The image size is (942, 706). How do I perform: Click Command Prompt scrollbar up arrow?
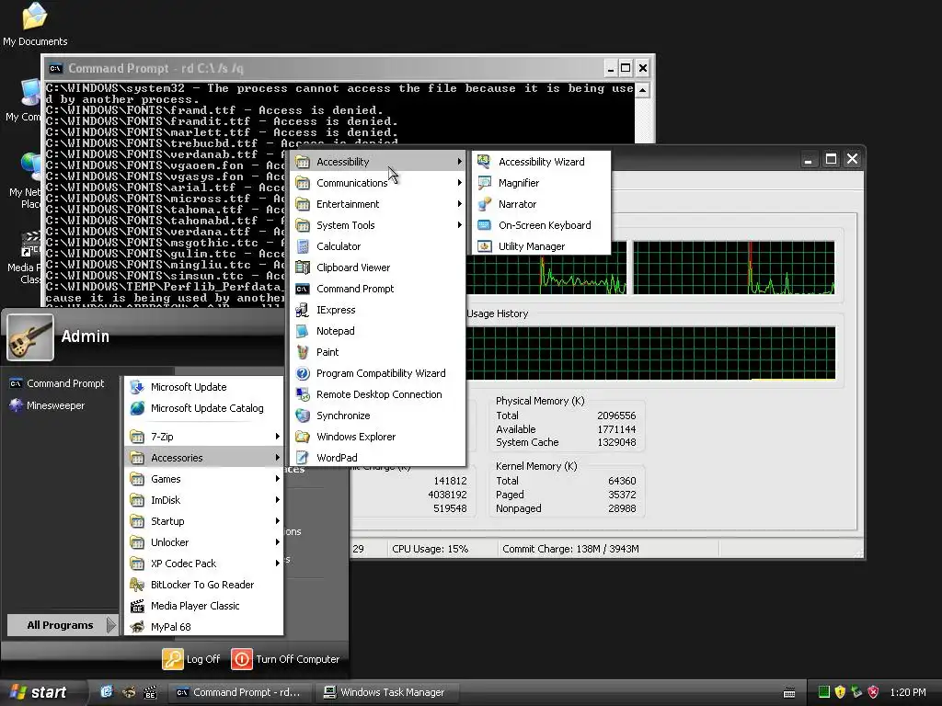[642, 90]
